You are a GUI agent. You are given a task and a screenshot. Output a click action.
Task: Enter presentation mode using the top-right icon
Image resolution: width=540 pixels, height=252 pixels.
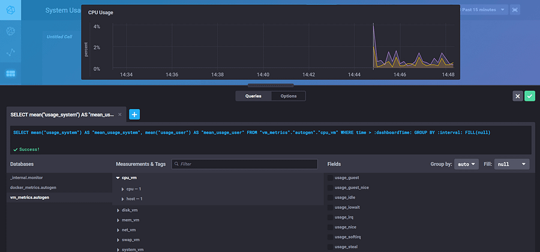point(514,10)
